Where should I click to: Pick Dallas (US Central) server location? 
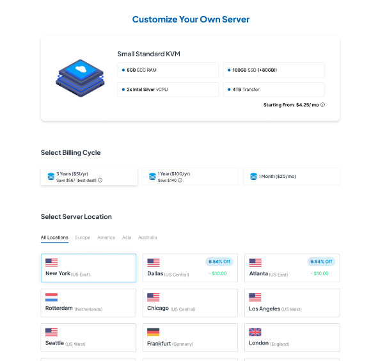[x=190, y=268]
